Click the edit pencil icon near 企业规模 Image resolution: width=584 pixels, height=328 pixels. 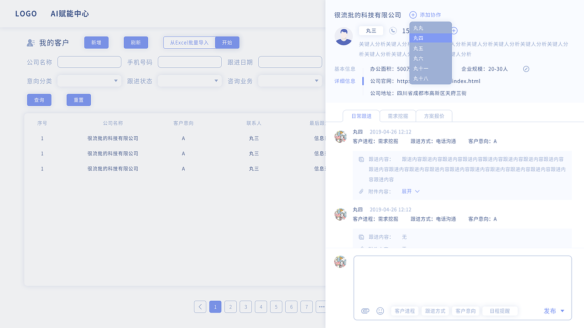[526, 69]
